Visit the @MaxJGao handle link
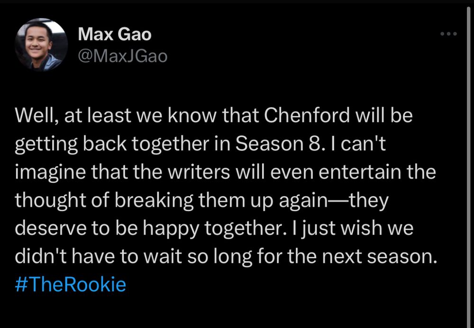The width and height of the screenshot is (474, 328). point(122,56)
